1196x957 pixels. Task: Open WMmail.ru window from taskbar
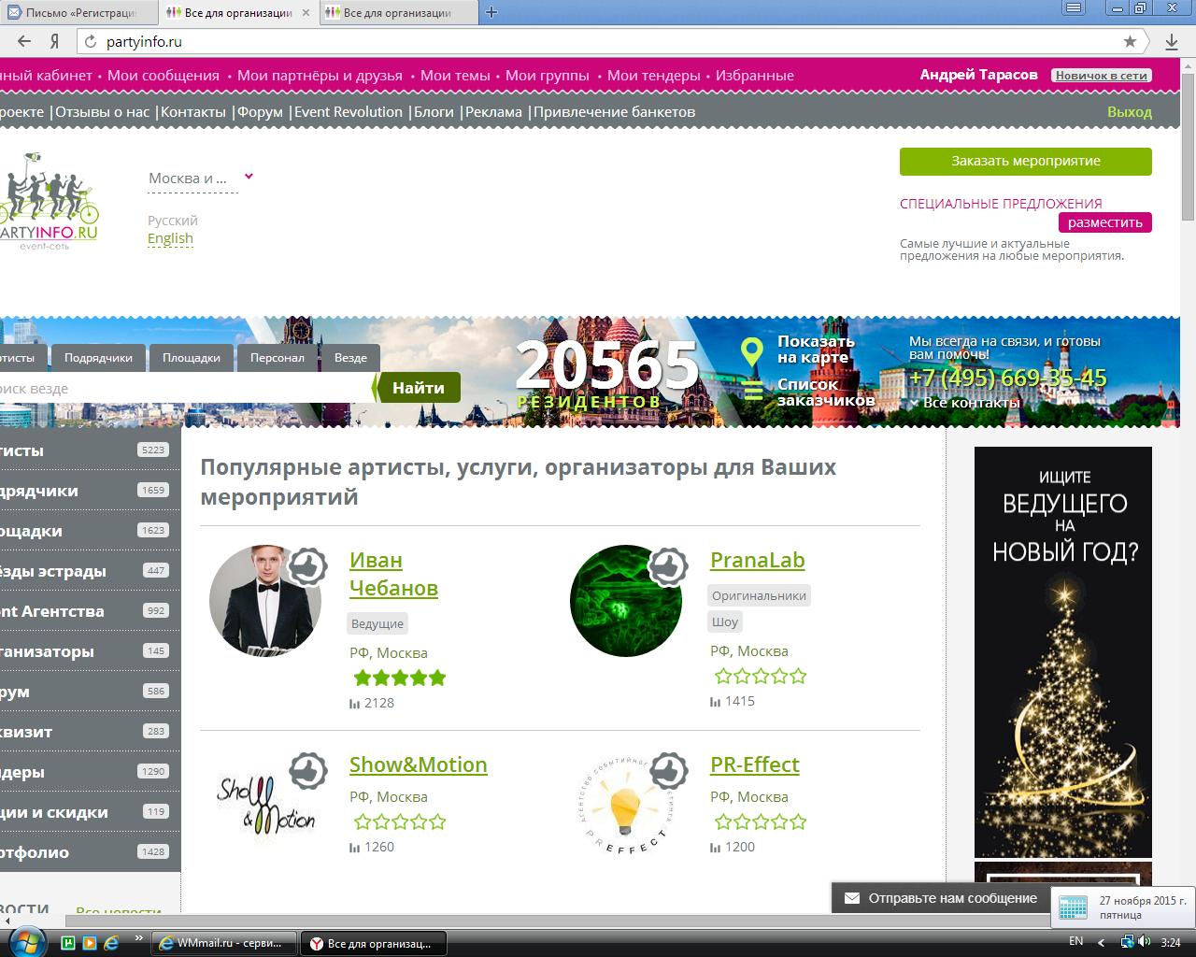[x=224, y=942]
